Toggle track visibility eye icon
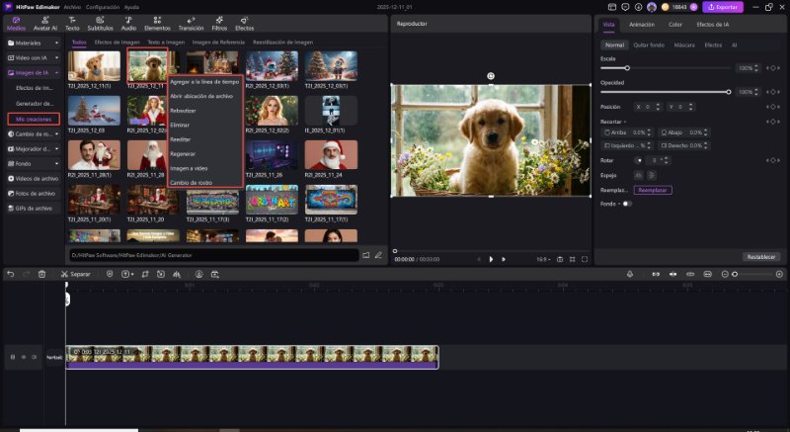 click(x=23, y=357)
